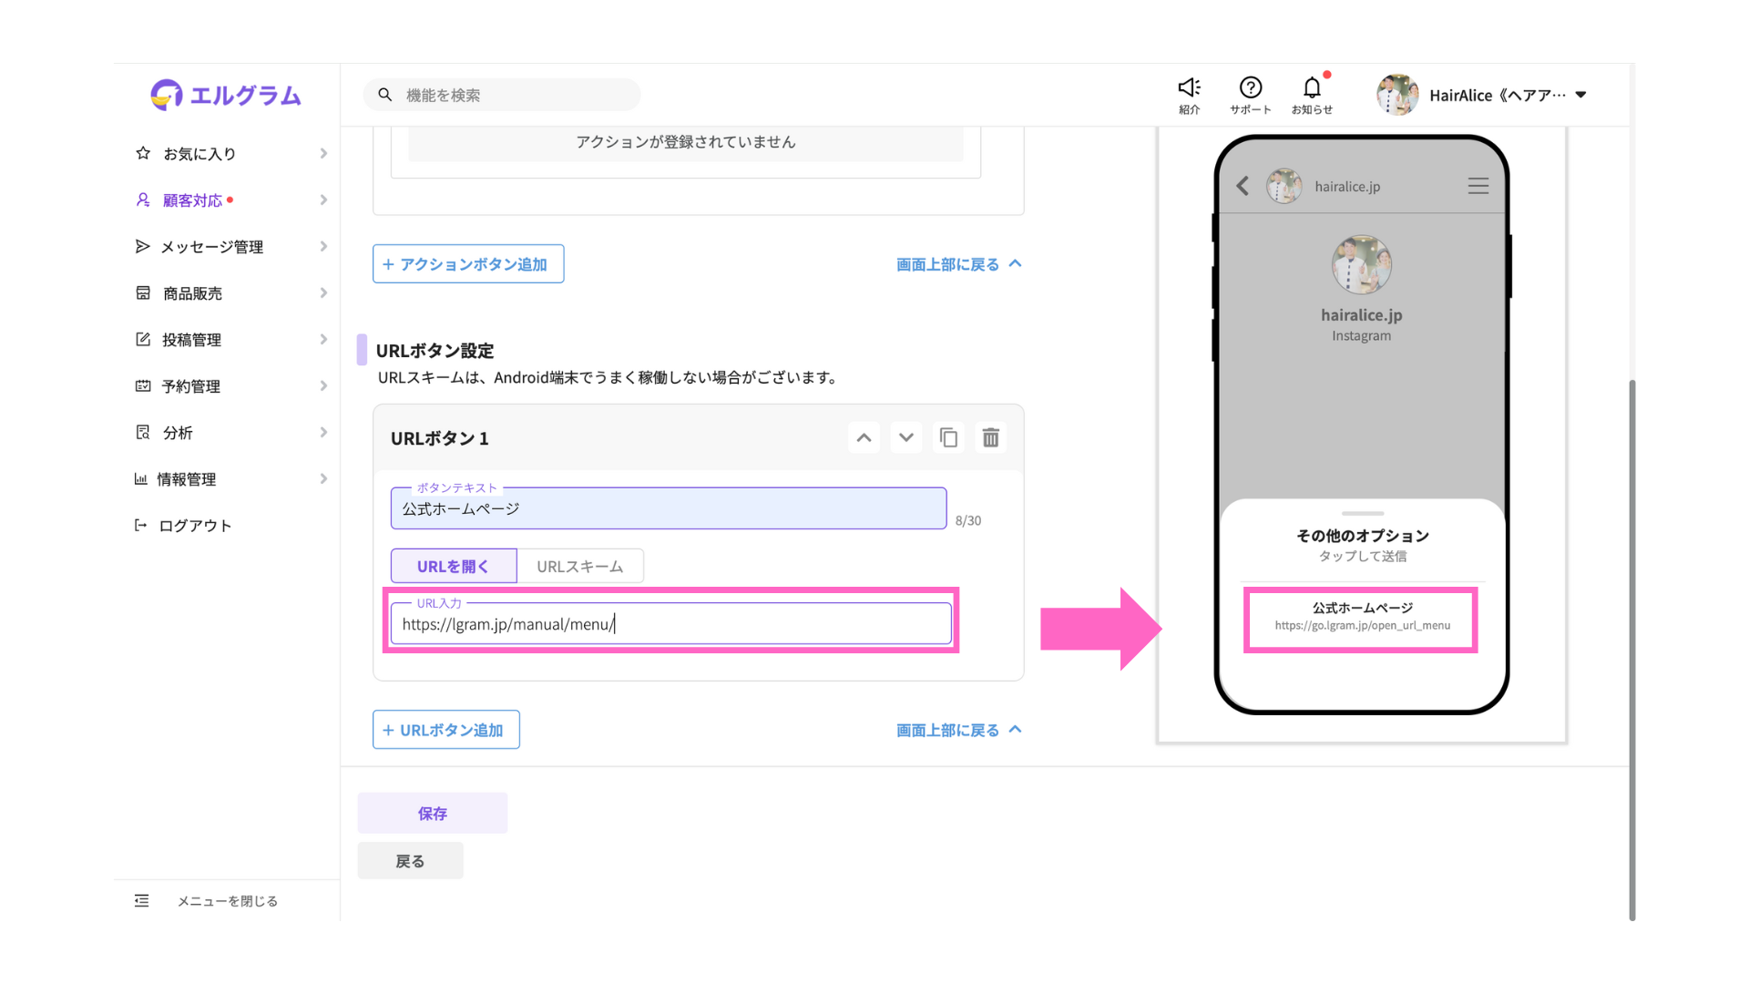1749x984 pixels.
Task: Click the HairAlice account avatar
Action: 1397,95
